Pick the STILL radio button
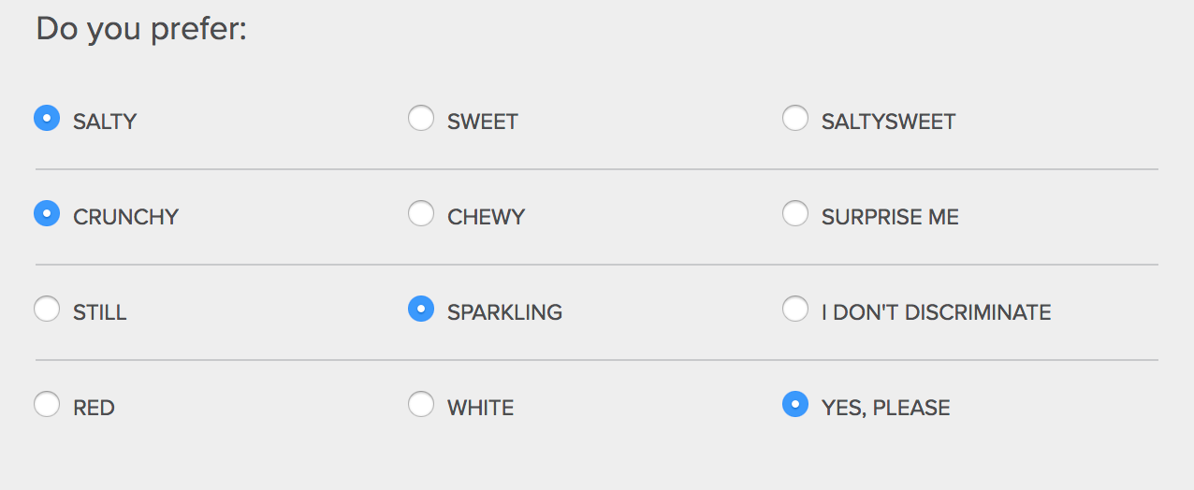This screenshot has width=1194, height=490. pyautogui.click(x=47, y=309)
